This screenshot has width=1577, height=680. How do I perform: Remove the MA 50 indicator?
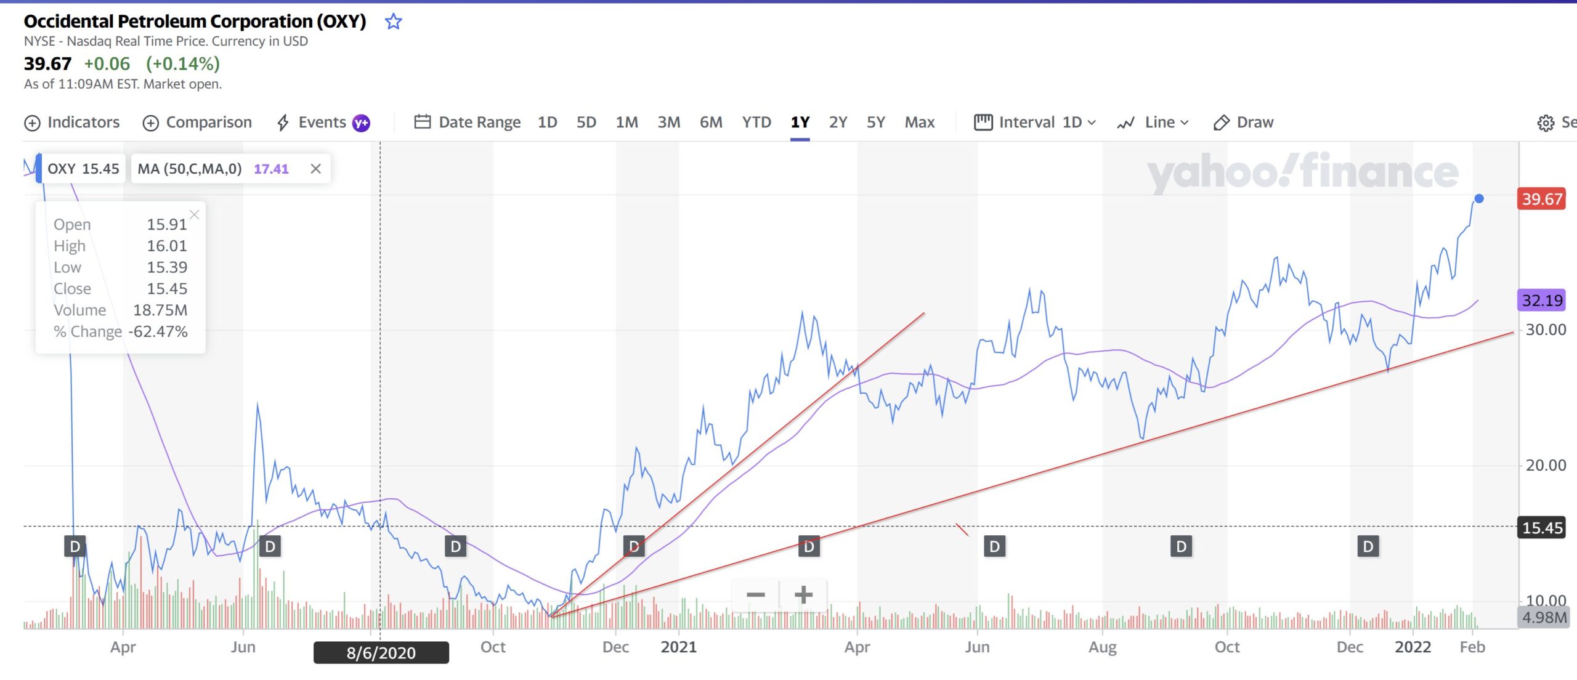[x=315, y=169]
